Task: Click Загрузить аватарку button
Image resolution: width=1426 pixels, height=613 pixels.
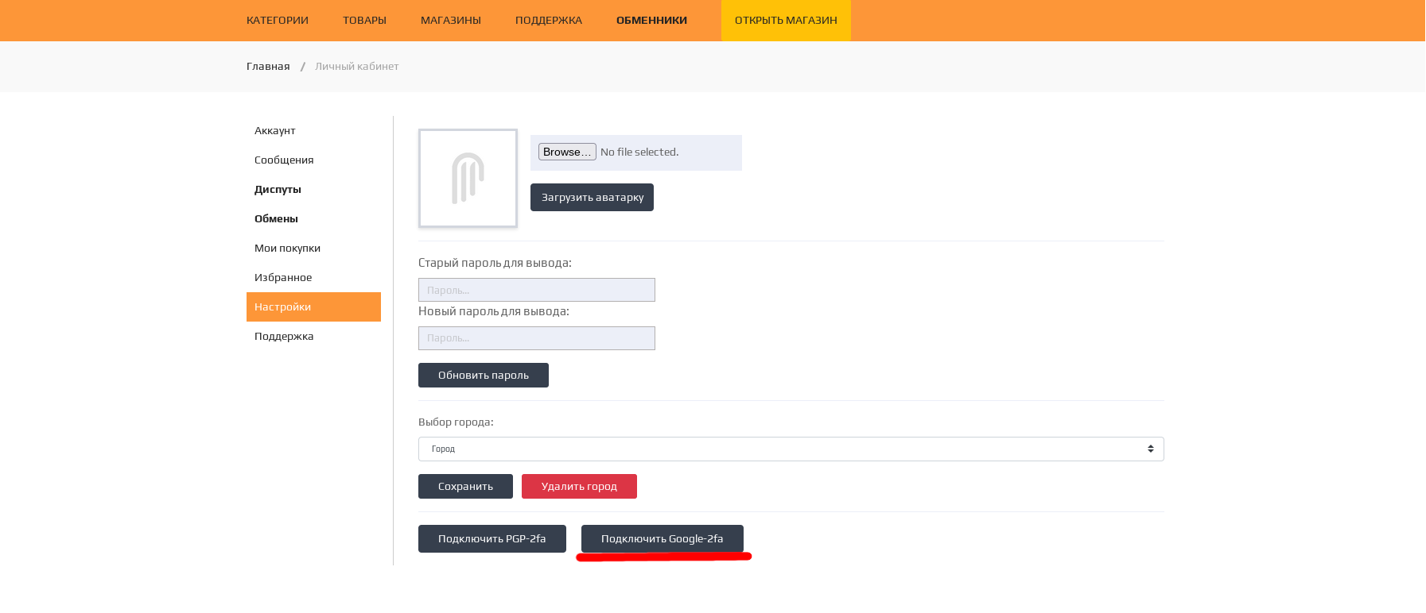Action: 592,197
